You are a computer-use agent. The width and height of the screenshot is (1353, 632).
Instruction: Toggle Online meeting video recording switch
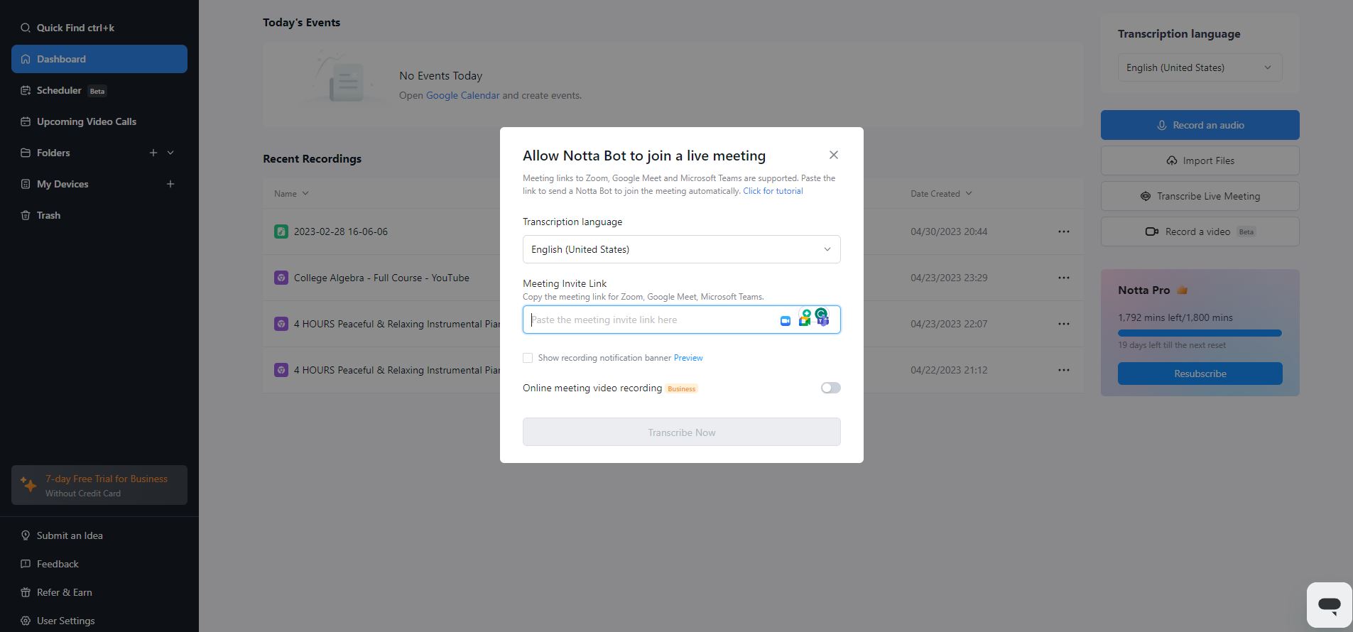coord(830,388)
